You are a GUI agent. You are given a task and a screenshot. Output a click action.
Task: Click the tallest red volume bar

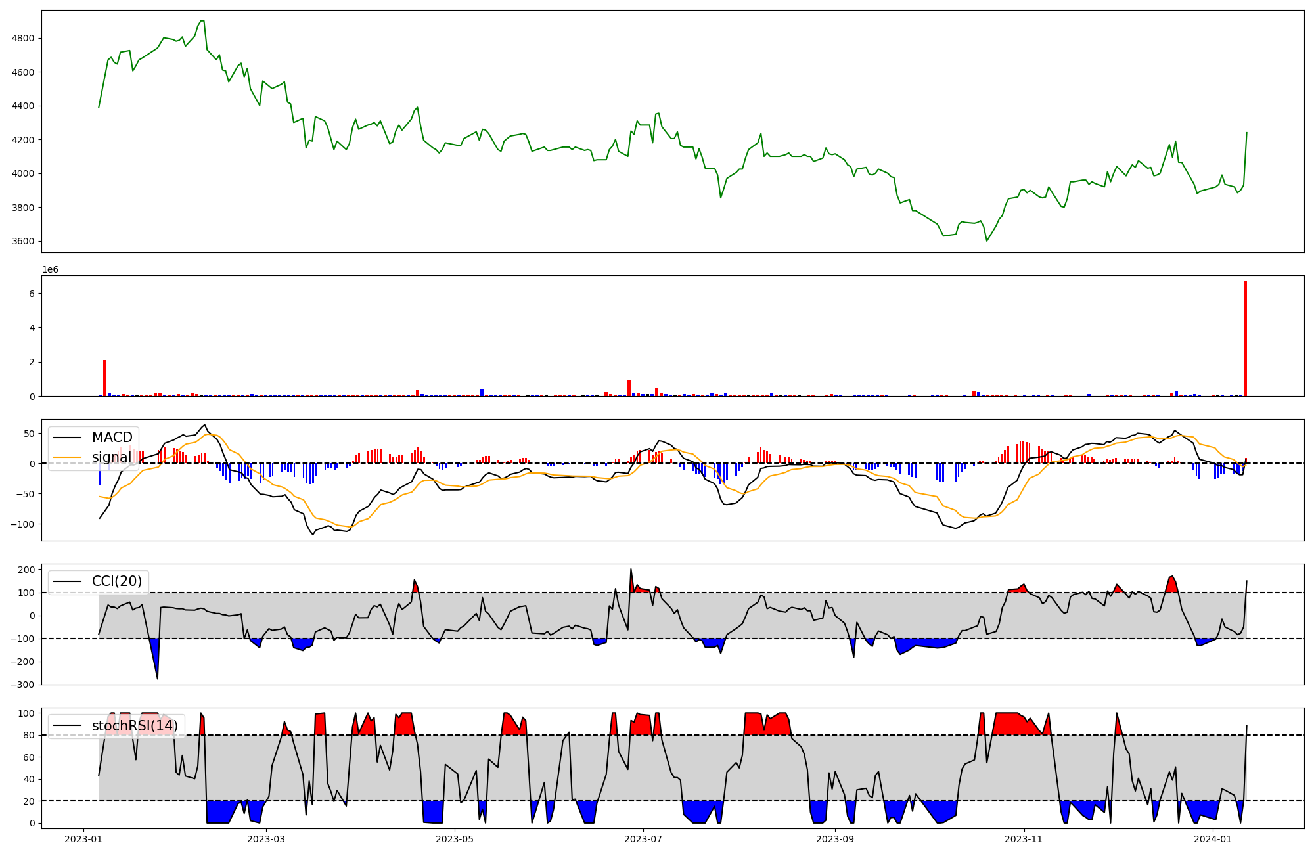tap(1245, 339)
